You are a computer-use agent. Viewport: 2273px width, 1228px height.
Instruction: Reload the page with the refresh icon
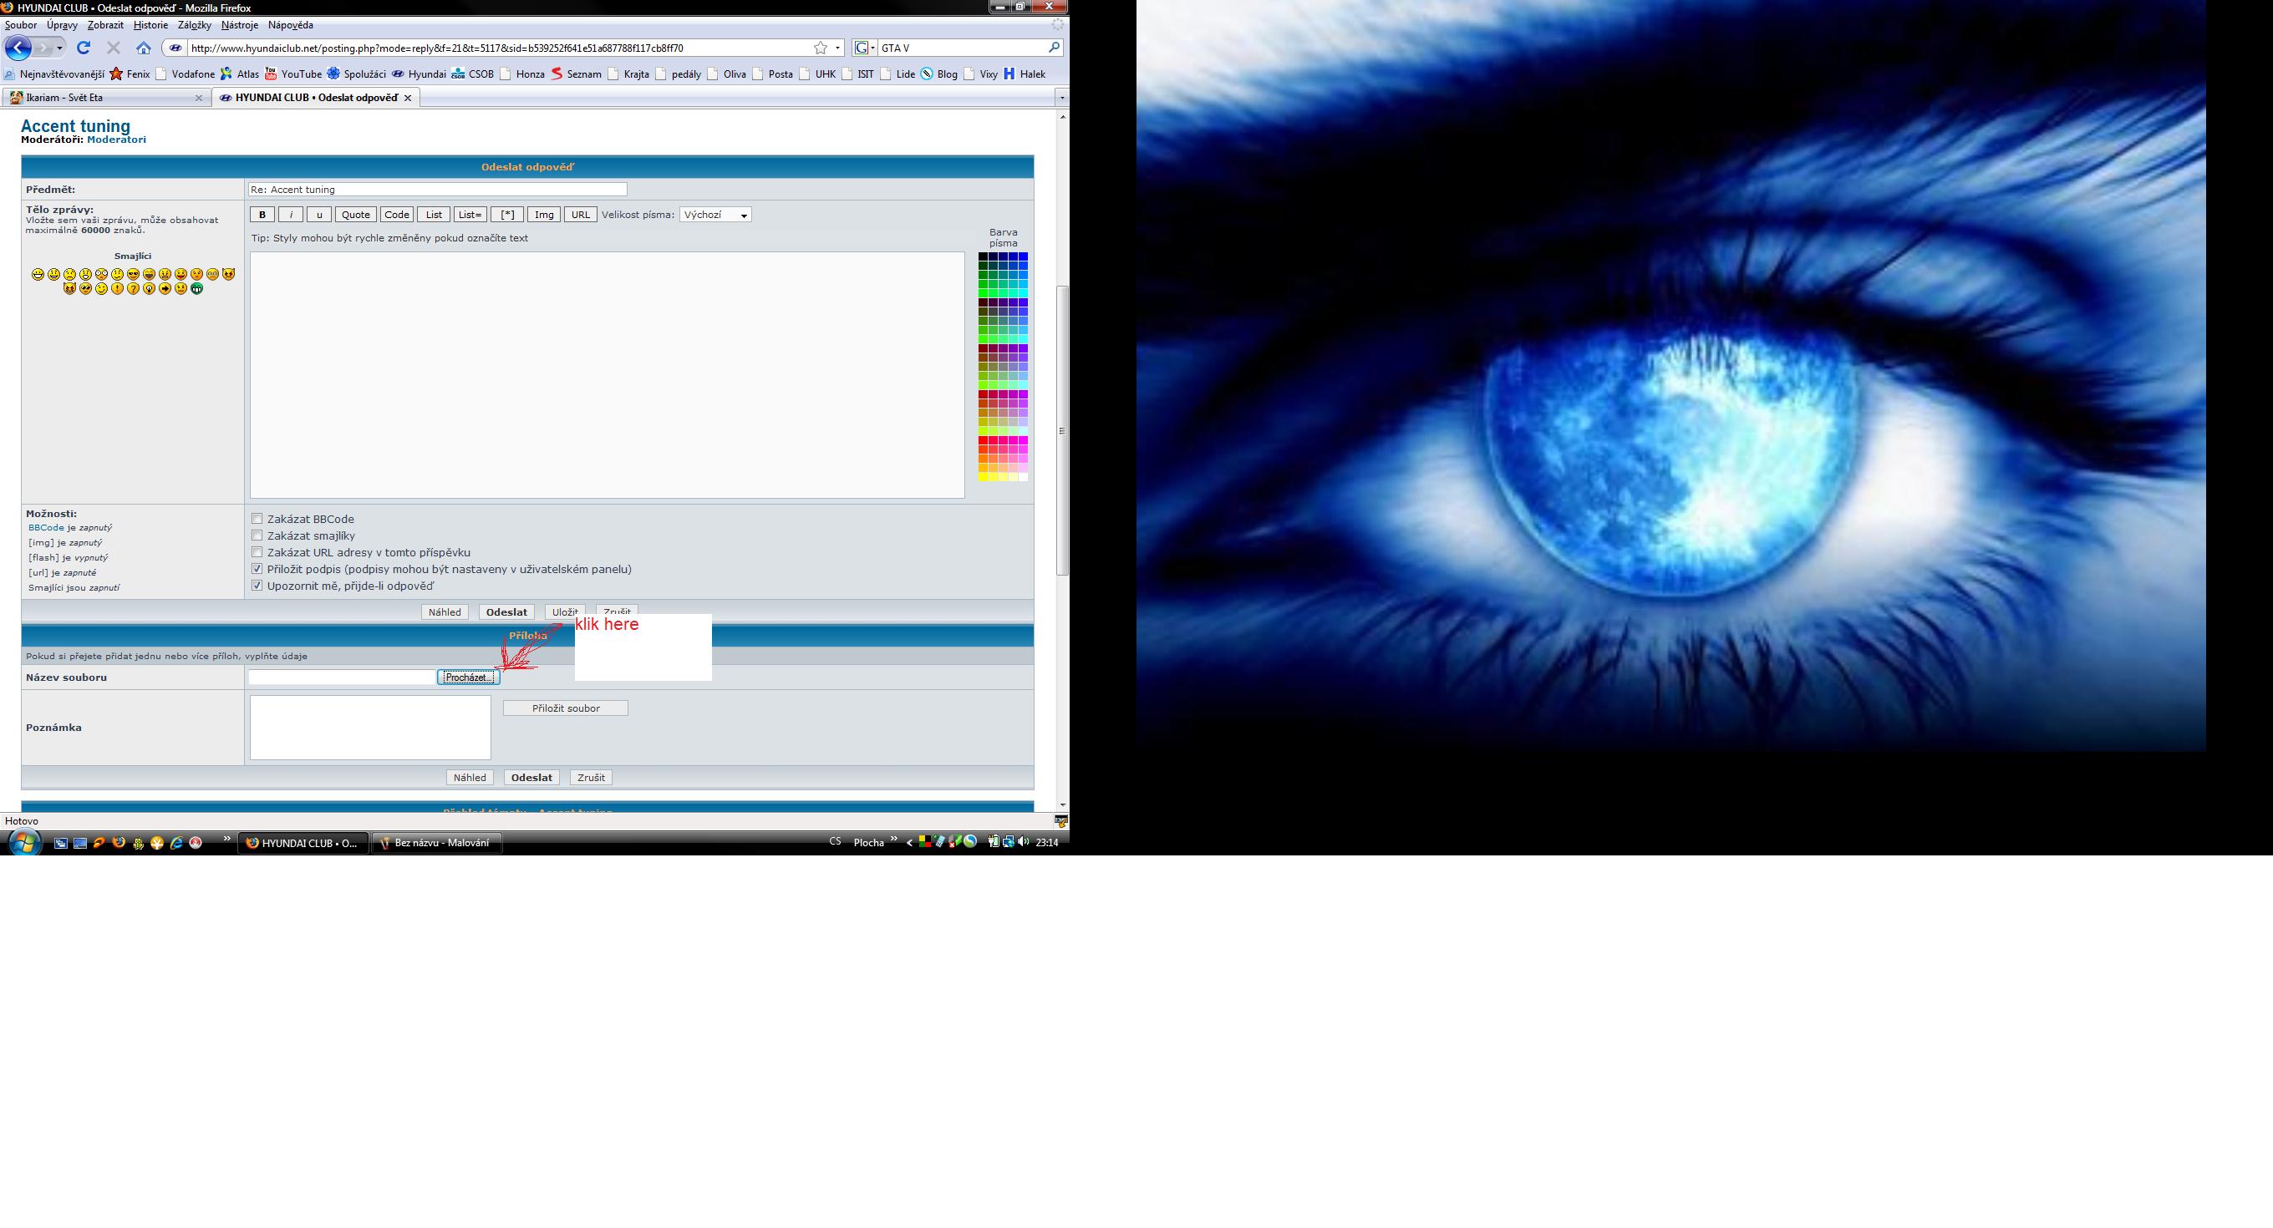click(x=84, y=48)
